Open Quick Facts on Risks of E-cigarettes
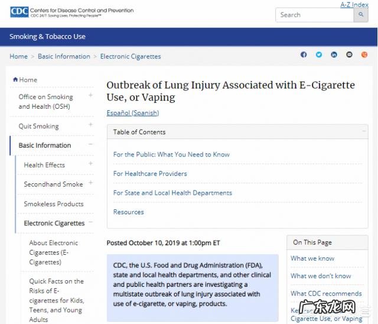 coord(57,300)
